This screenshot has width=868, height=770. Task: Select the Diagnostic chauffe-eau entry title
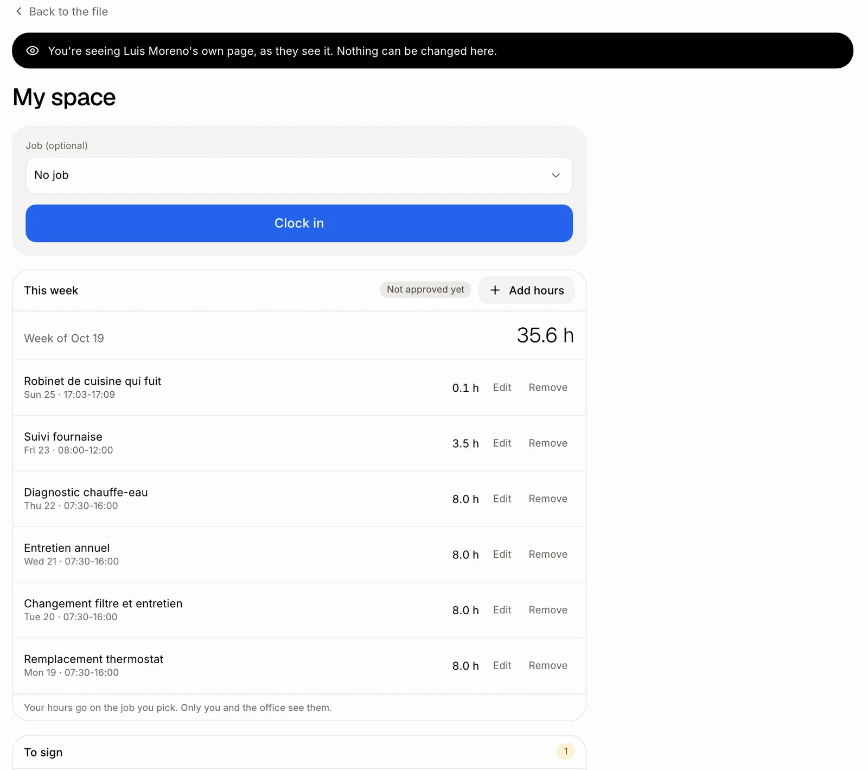86,492
